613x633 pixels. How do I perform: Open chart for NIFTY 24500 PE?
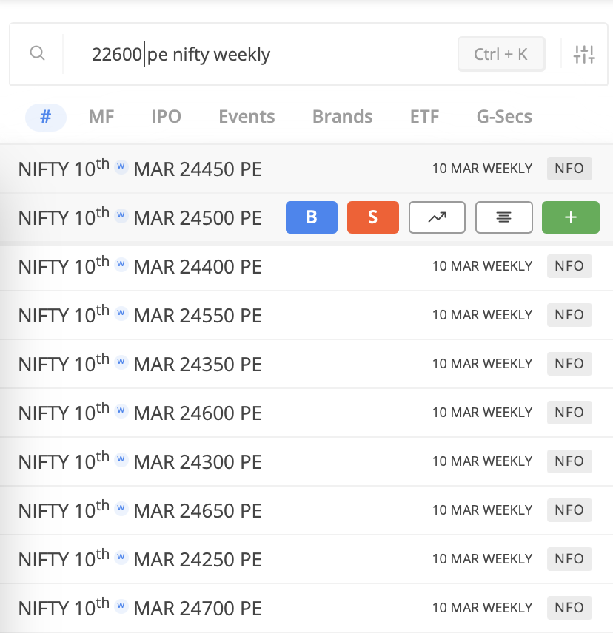437,217
